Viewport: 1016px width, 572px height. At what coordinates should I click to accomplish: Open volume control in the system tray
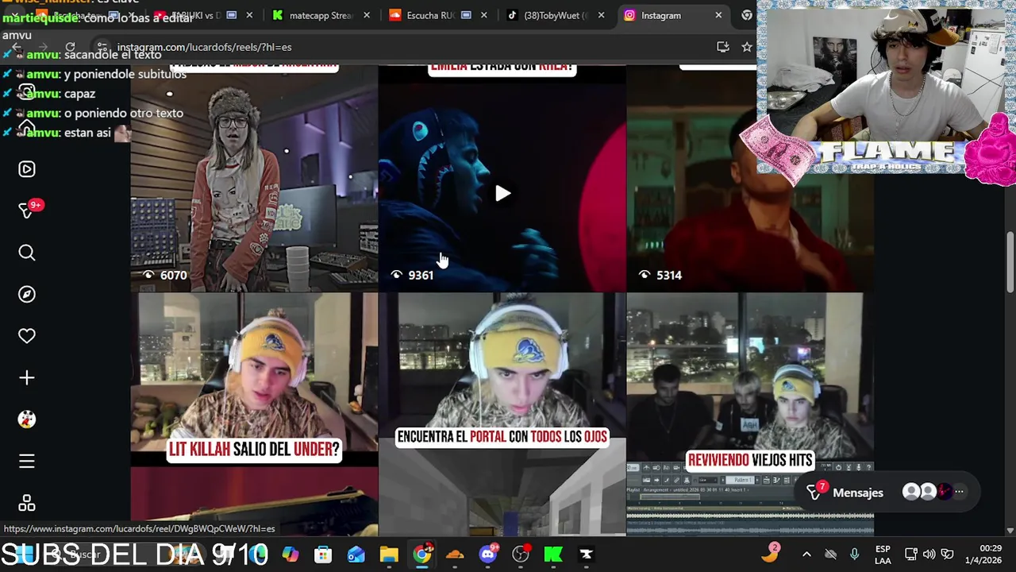click(x=929, y=555)
